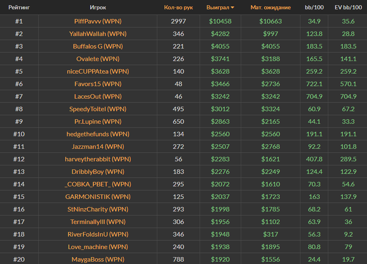Open Buffalos G (WPN) player link
Screen dimensions: 367x264
pyautogui.click(x=98, y=46)
